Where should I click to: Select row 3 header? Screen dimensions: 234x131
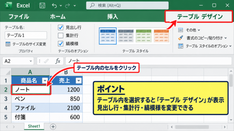click(x=6, y=99)
